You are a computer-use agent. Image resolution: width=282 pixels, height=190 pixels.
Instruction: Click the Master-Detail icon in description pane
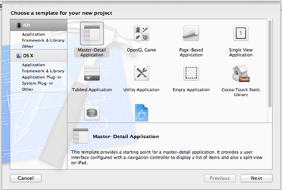click(x=81, y=136)
